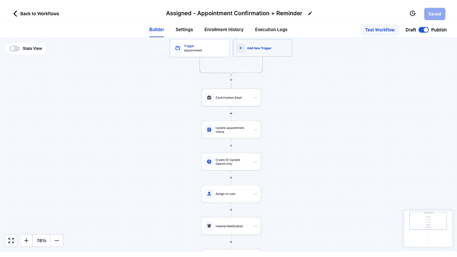Click the Assign to user person icon
Screen dimensions: 457x257
(x=209, y=194)
